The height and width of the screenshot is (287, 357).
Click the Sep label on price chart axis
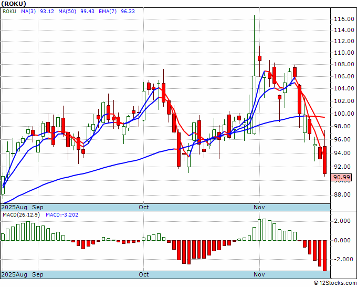[x=38, y=207]
